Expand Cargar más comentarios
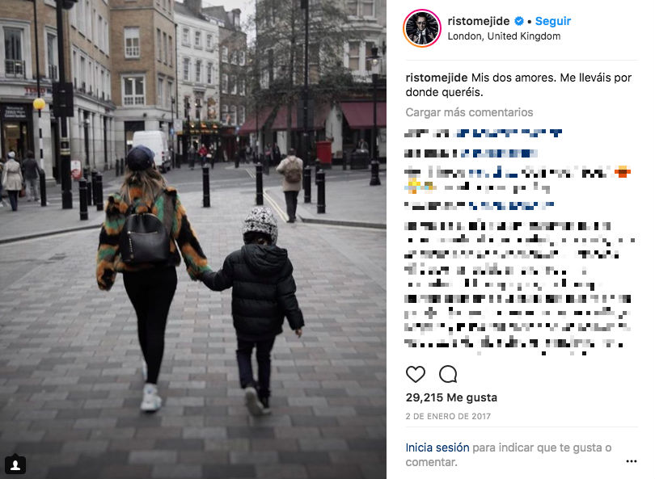Screen dimensions: 655x479 (x=469, y=112)
